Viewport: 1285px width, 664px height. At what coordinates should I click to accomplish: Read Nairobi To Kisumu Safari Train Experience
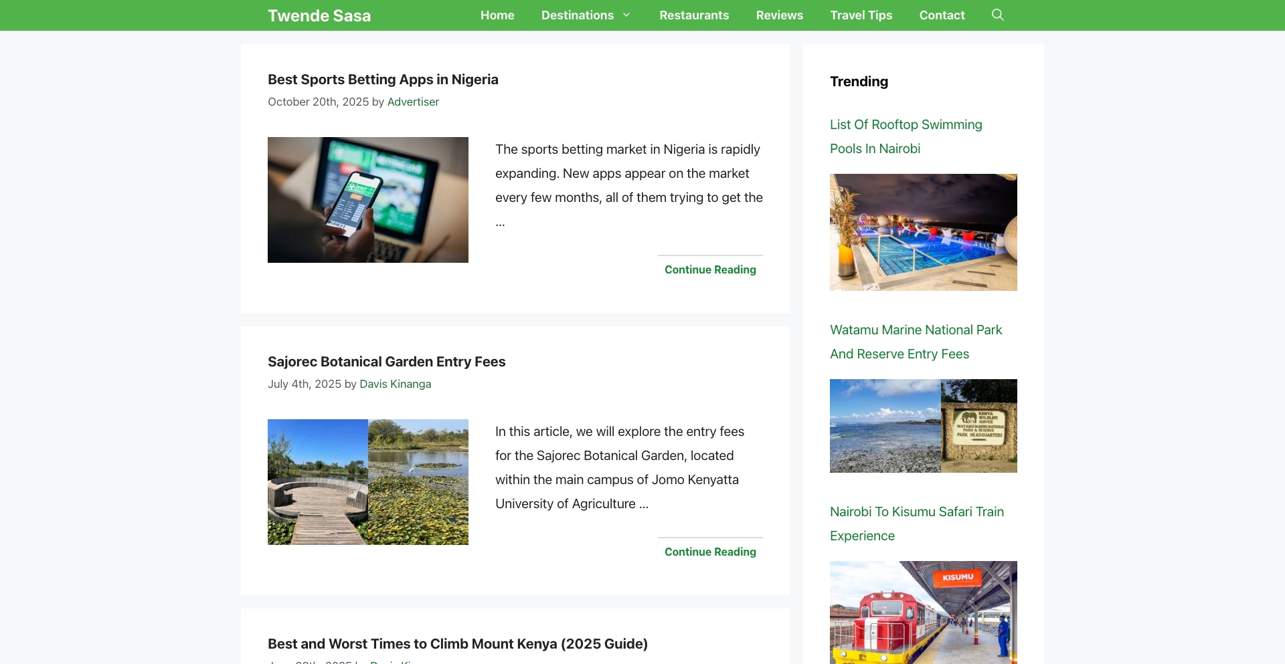(x=916, y=523)
